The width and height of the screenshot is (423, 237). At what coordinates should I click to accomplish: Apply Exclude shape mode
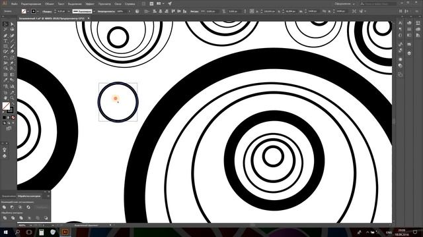pyautogui.click(x=28, y=207)
